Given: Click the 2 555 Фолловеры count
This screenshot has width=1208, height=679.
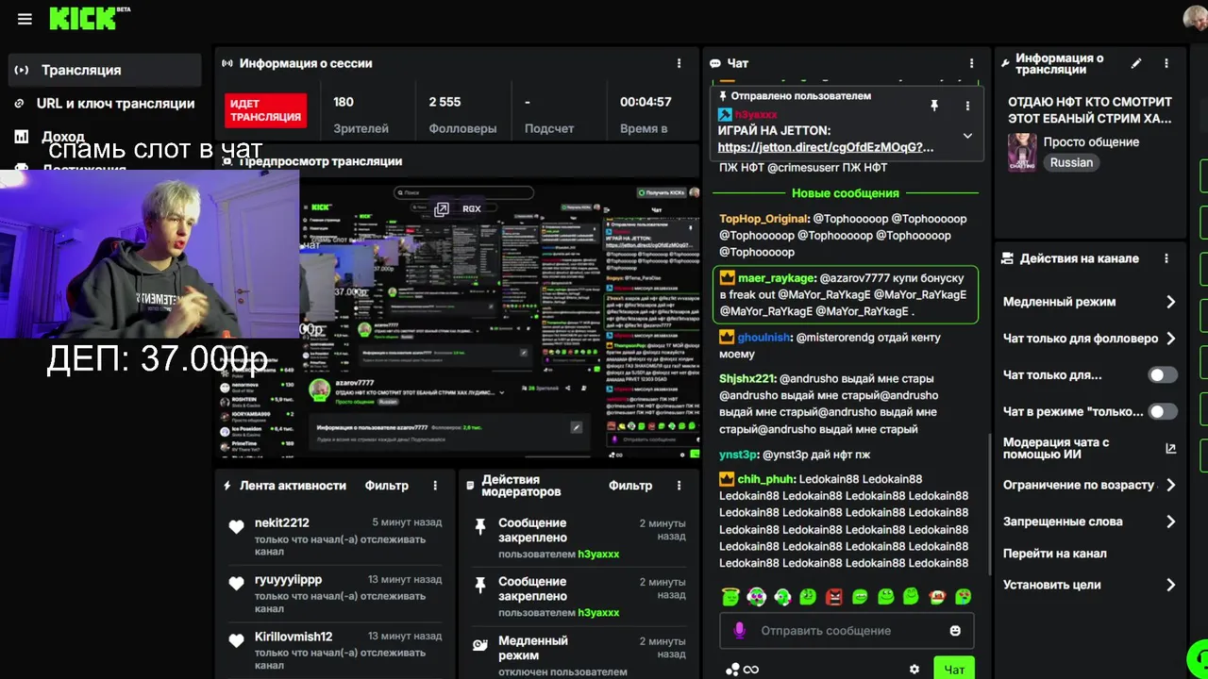Looking at the screenshot, I should (462, 114).
